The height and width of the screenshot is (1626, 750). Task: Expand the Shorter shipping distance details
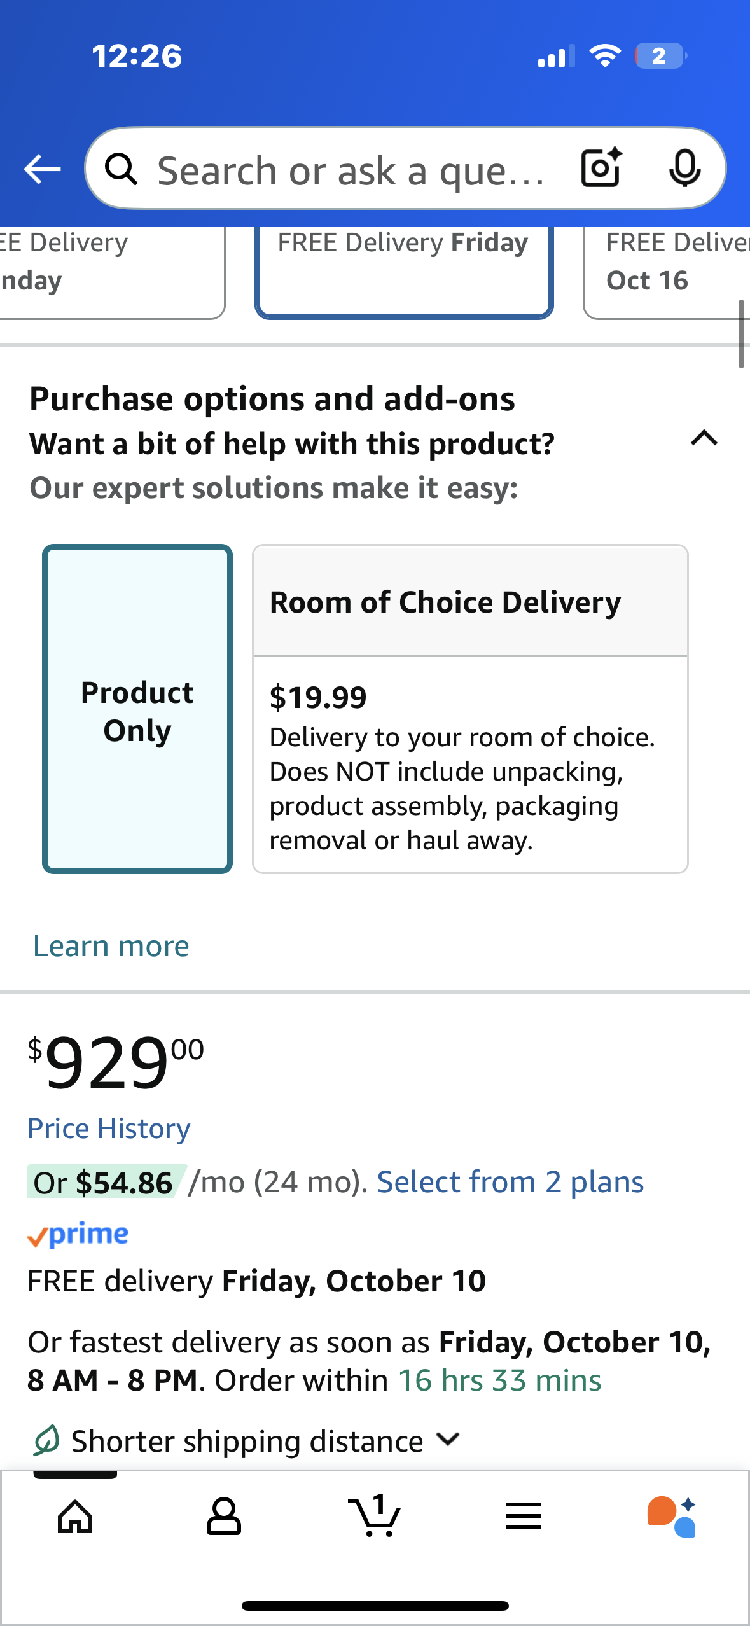(448, 1440)
